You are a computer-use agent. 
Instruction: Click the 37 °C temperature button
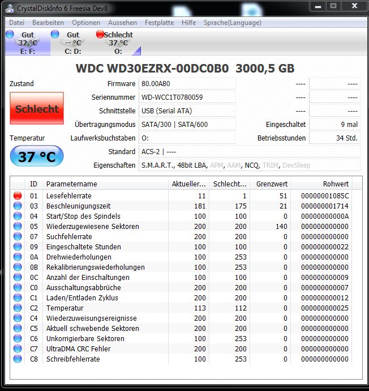(x=37, y=156)
